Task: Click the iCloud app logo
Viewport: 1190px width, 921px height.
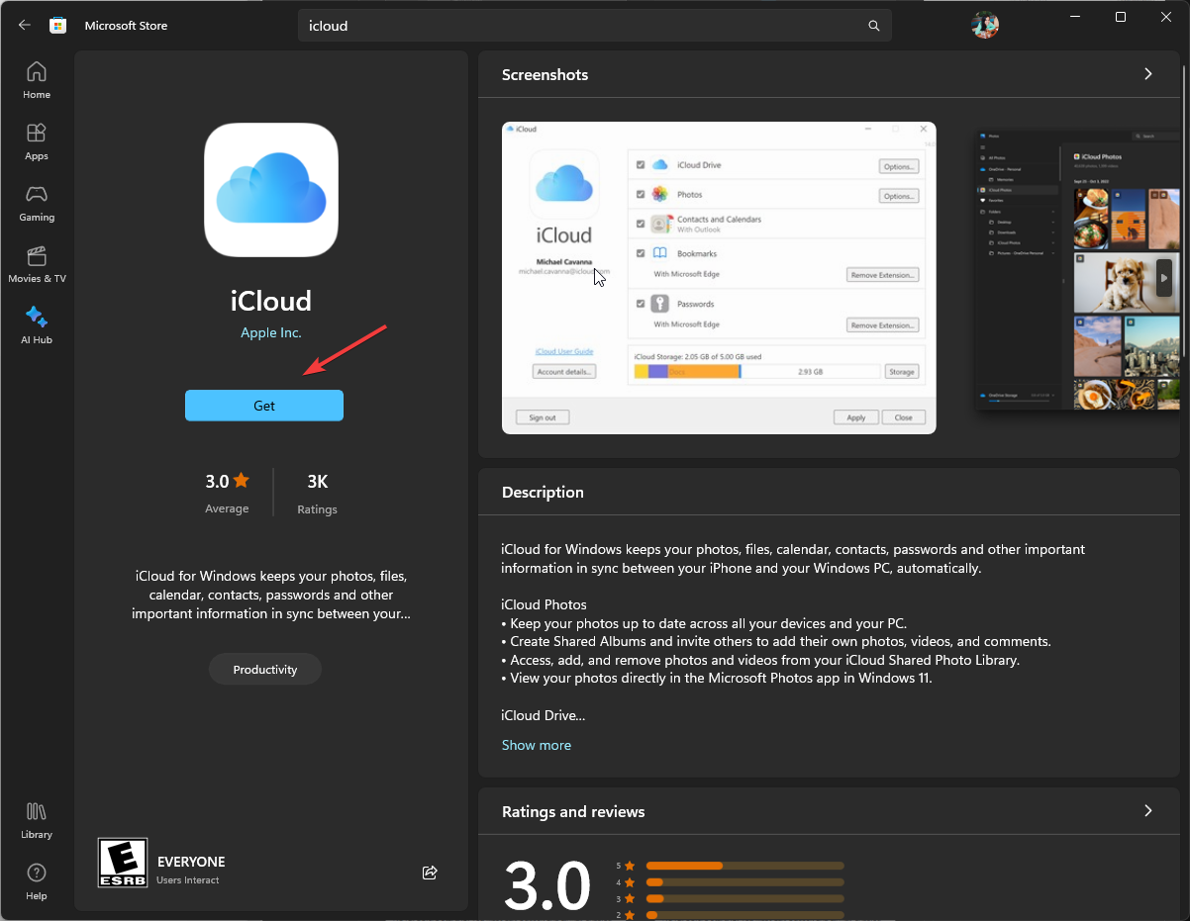Action: [271, 190]
